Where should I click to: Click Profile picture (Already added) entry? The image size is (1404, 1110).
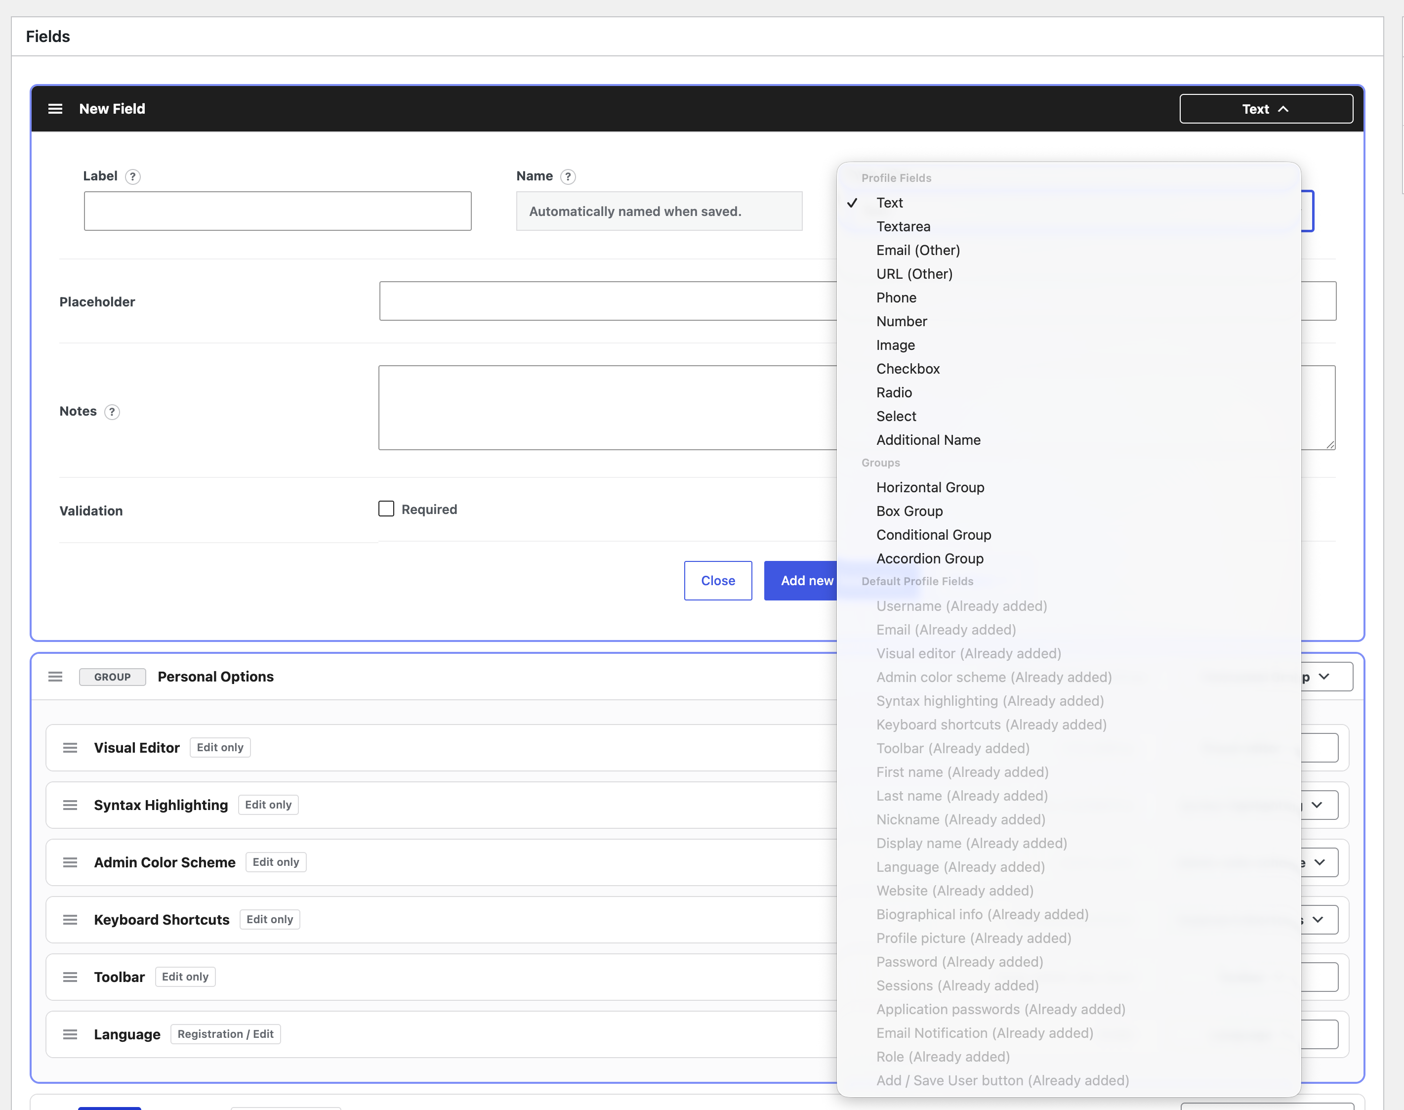click(1069, 938)
